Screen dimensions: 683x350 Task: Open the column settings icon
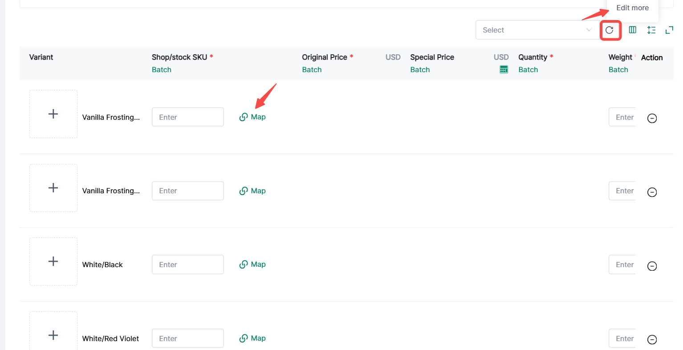tap(632, 30)
